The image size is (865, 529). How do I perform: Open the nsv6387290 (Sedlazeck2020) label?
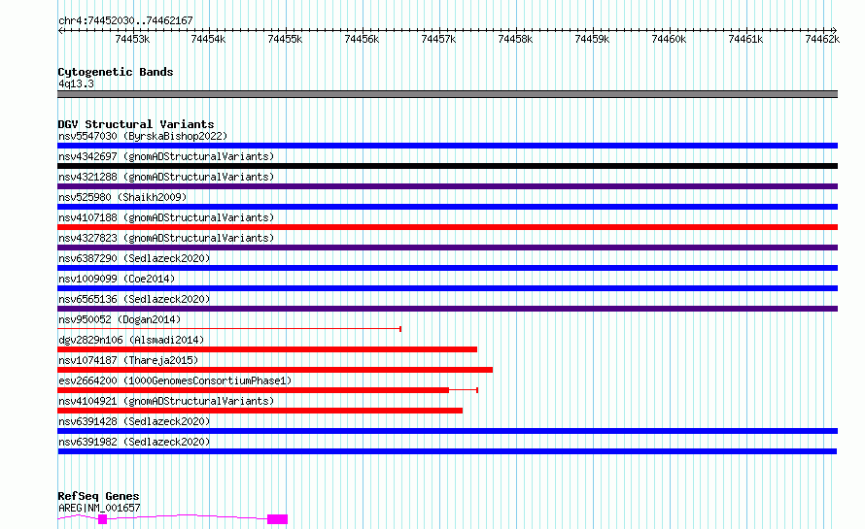[134, 258]
